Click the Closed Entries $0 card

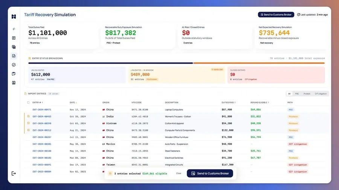pyautogui.click(x=276, y=75)
